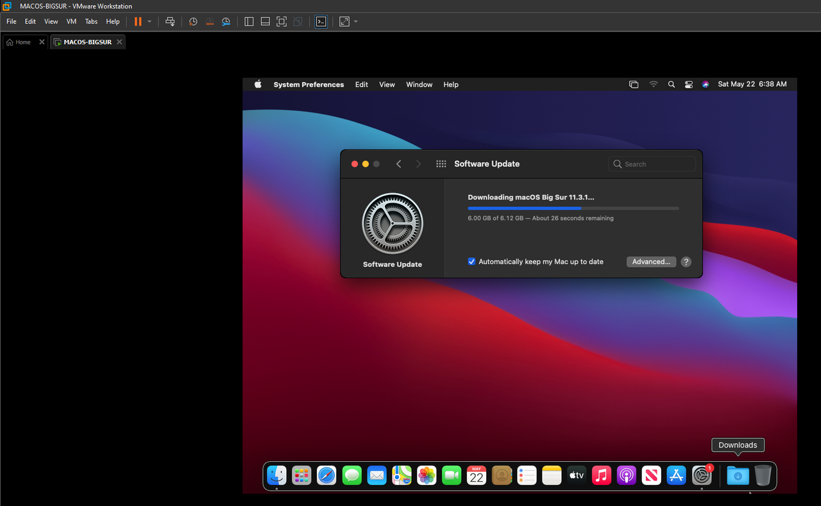Click the stretch guest display icon
821x506 pixels.
[x=344, y=21]
